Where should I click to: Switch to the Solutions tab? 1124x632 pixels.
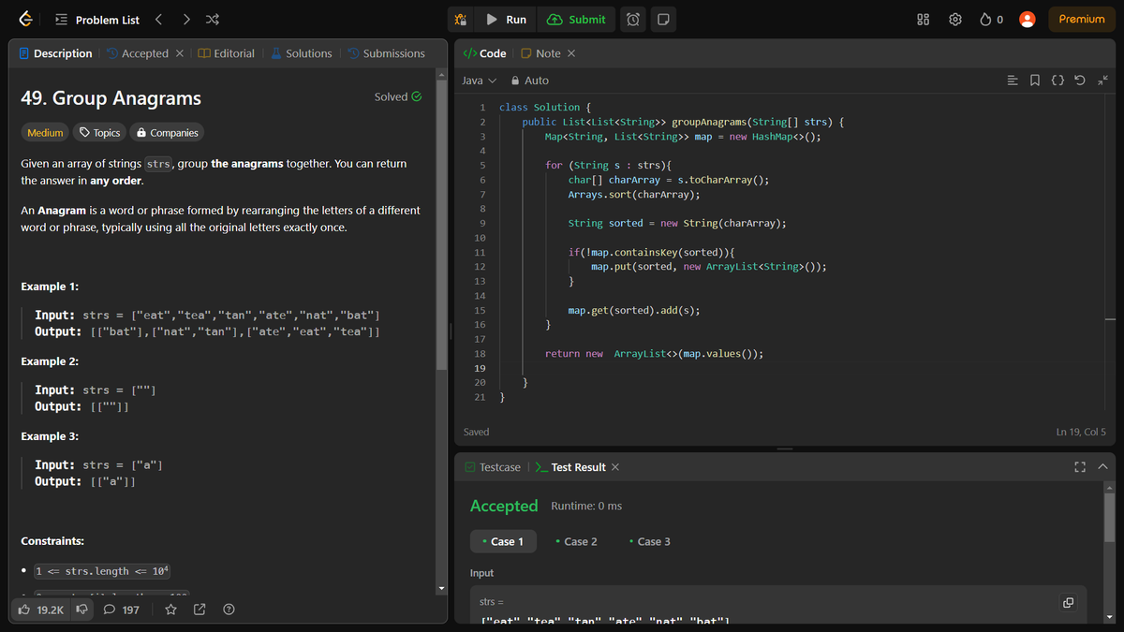(x=302, y=53)
